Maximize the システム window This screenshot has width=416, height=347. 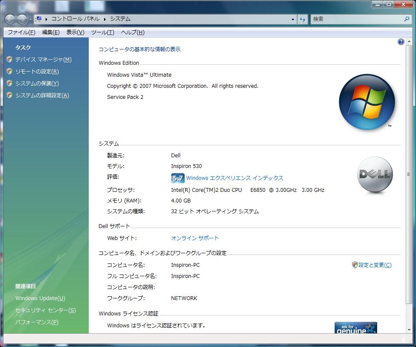point(388,4)
